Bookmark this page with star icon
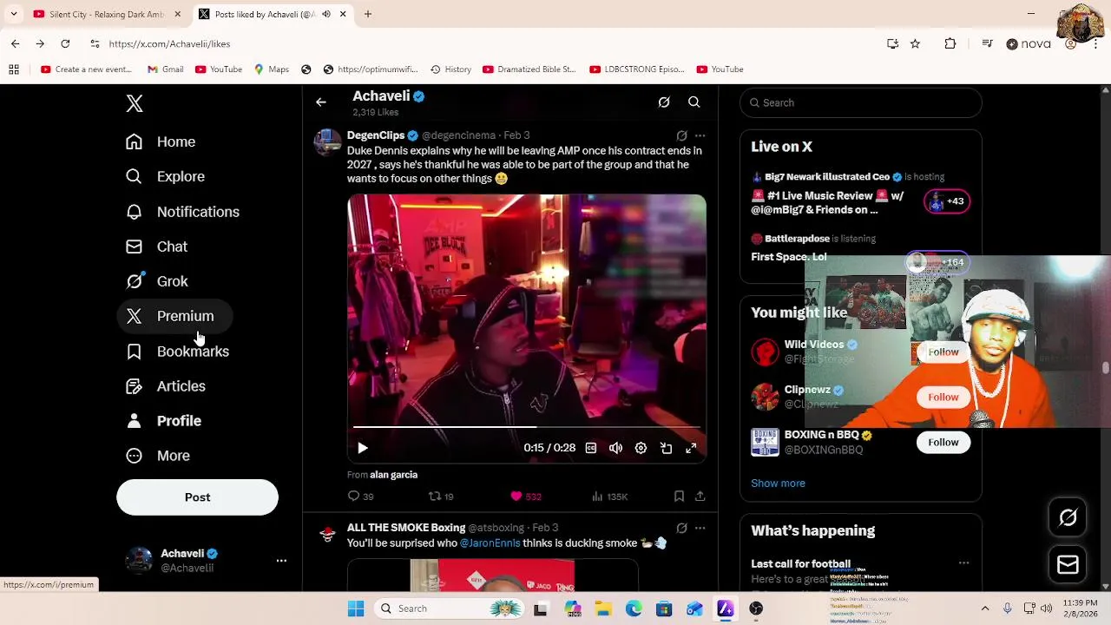 (915, 43)
